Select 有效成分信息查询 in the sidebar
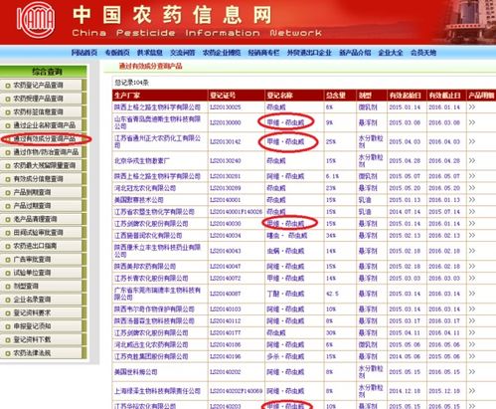 tap(38, 179)
